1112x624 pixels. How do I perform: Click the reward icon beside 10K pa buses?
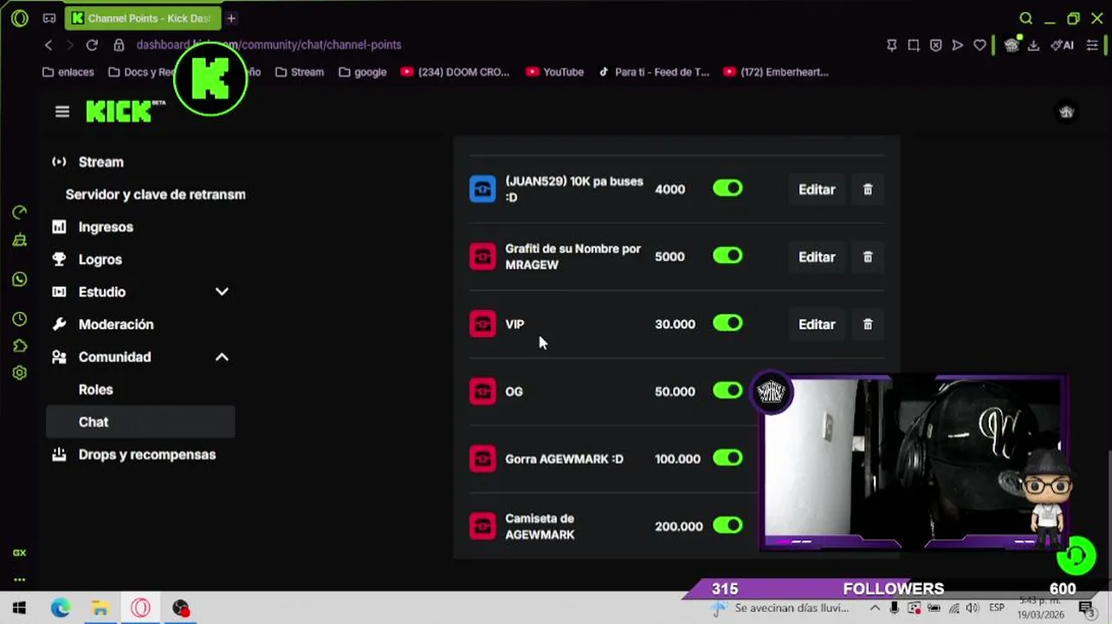pyautogui.click(x=482, y=189)
